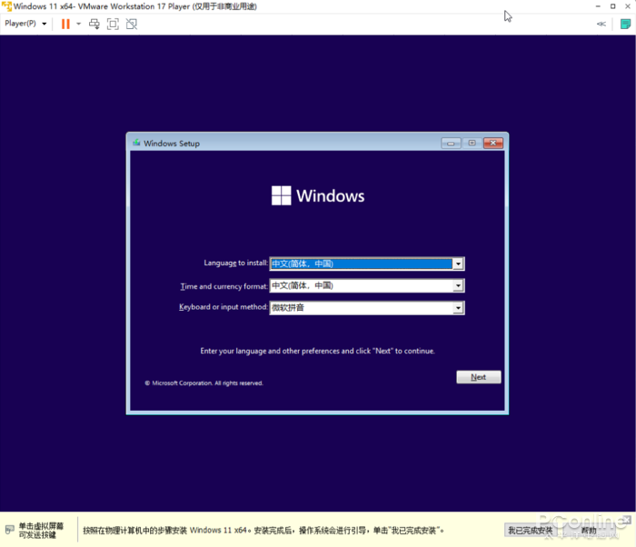Screen dimensions: 636x547
Task: Expand the Keyboard or input method dropdown
Action: coord(458,308)
